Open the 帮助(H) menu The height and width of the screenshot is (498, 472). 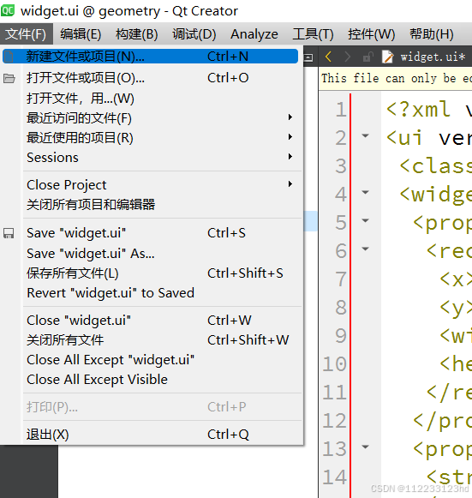[x=432, y=34]
